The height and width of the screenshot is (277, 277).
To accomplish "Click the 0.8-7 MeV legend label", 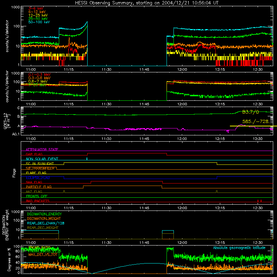I will pyautogui.click(x=38, y=81).
